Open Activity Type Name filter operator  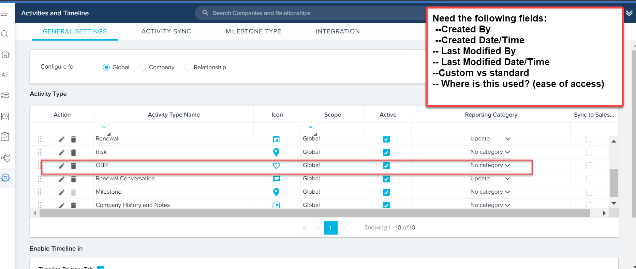click(x=103, y=129)
